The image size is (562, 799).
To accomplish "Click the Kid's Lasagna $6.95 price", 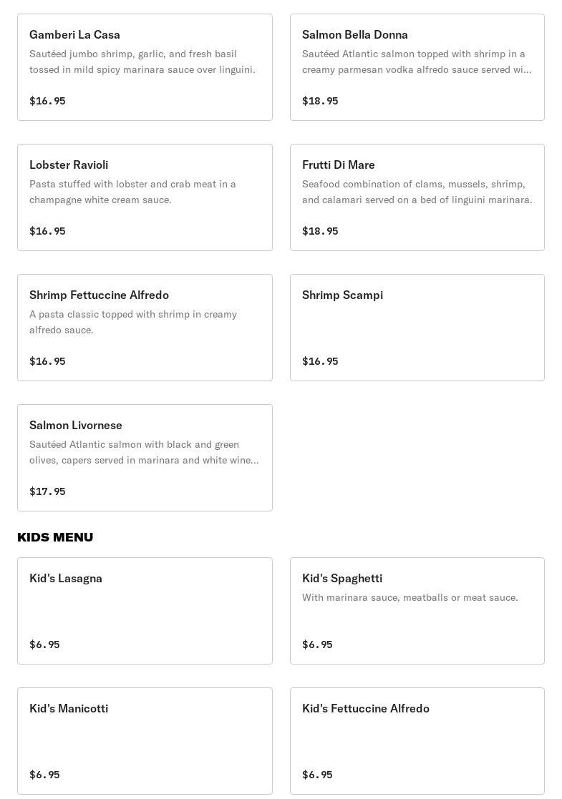I will coord(44,644).
